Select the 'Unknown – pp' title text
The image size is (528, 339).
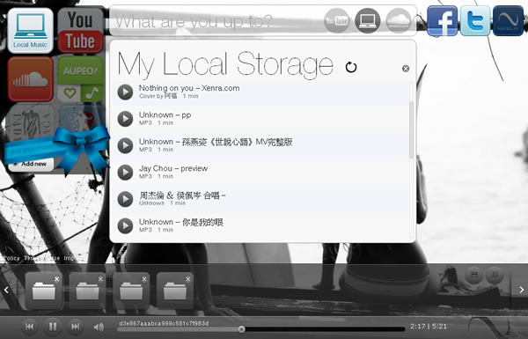click(165, 115)
